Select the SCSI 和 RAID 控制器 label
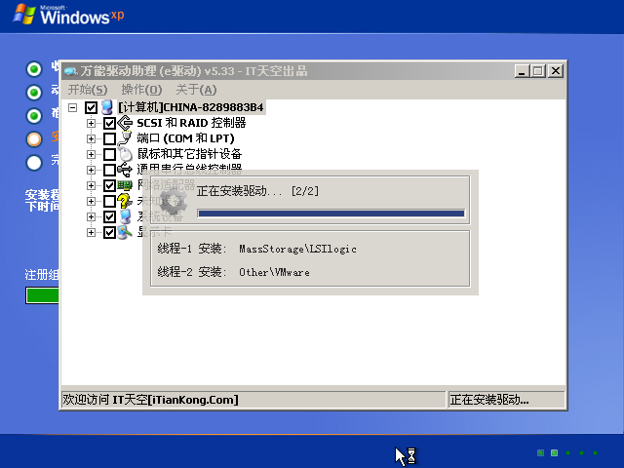Viewport: 624px width, 468px height. click(191, 123)
